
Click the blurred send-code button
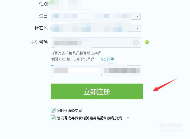(123, 71)
